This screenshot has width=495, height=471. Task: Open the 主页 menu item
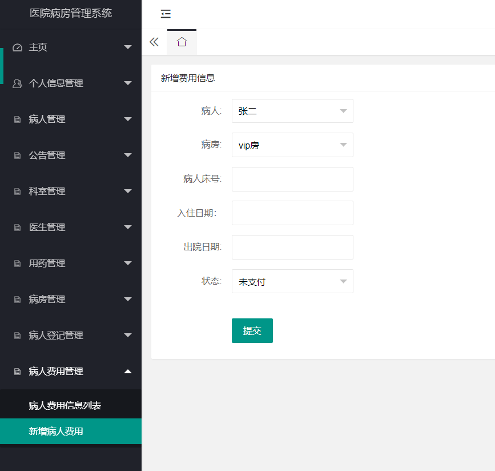click(x=71, y=47)
